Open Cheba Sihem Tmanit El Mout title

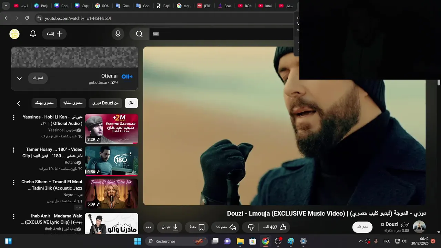[52, 185]
